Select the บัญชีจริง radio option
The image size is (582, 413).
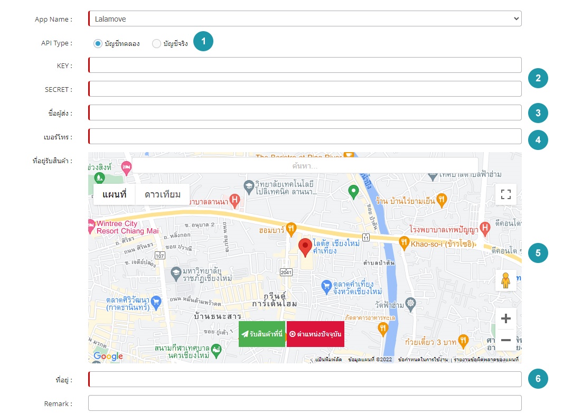pyautogui.click(x=156, y=43)
